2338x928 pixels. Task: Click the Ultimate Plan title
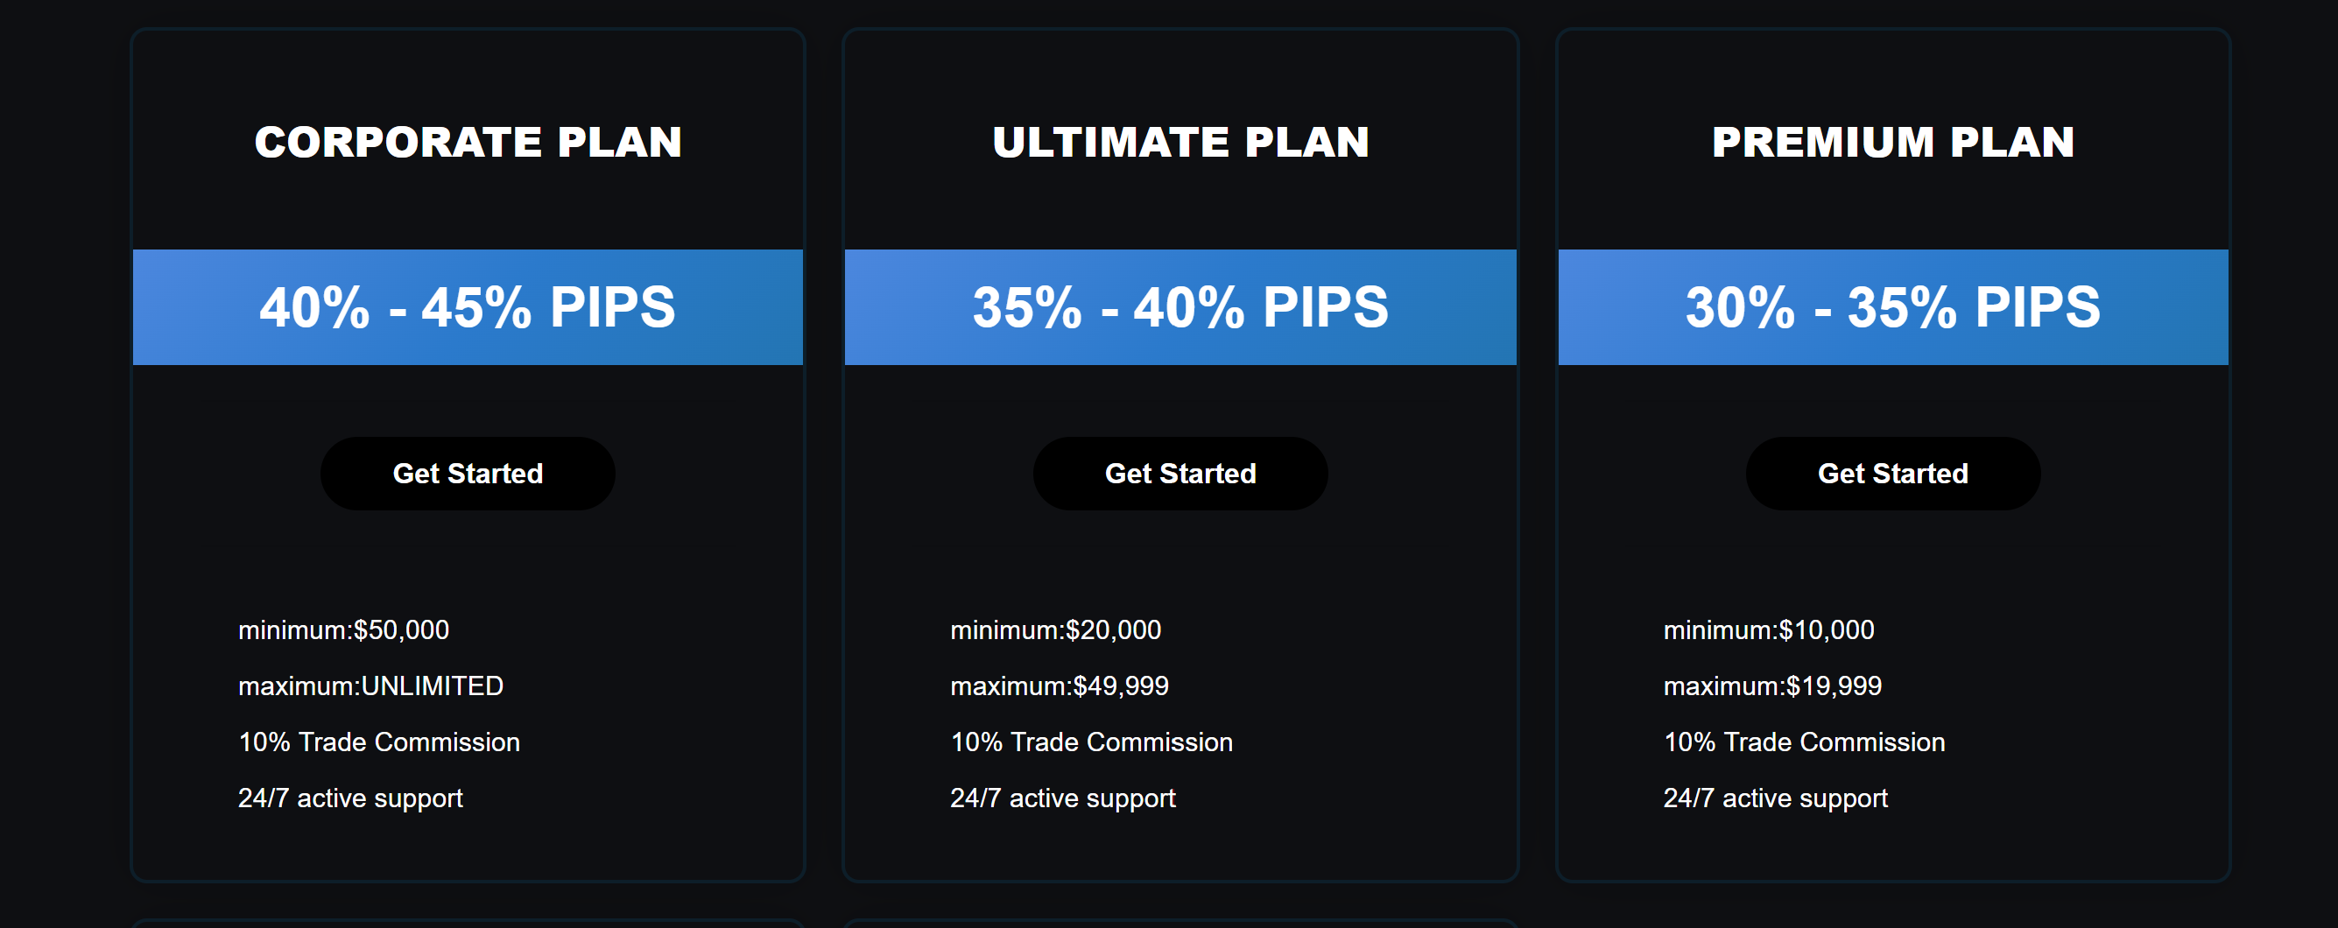tap(1180, 143)
